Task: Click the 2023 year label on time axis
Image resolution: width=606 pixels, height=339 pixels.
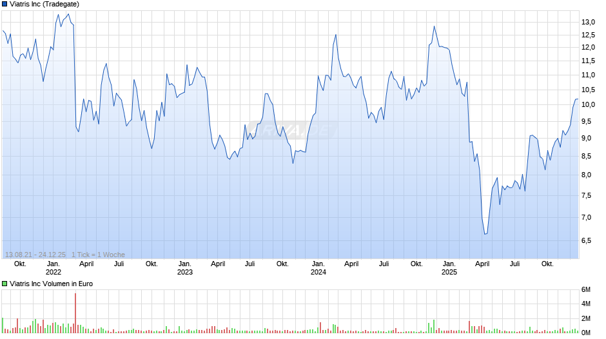Action: click(x=185, y=272)
